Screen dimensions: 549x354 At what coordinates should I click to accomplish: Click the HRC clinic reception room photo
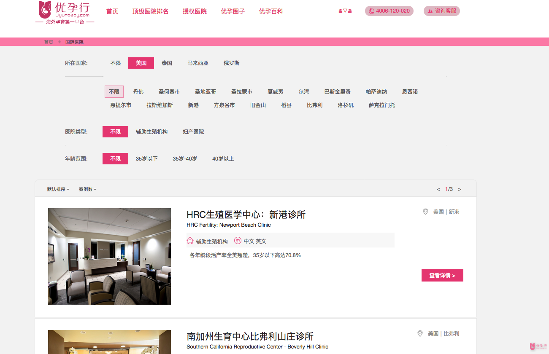[x=109, y=256]
